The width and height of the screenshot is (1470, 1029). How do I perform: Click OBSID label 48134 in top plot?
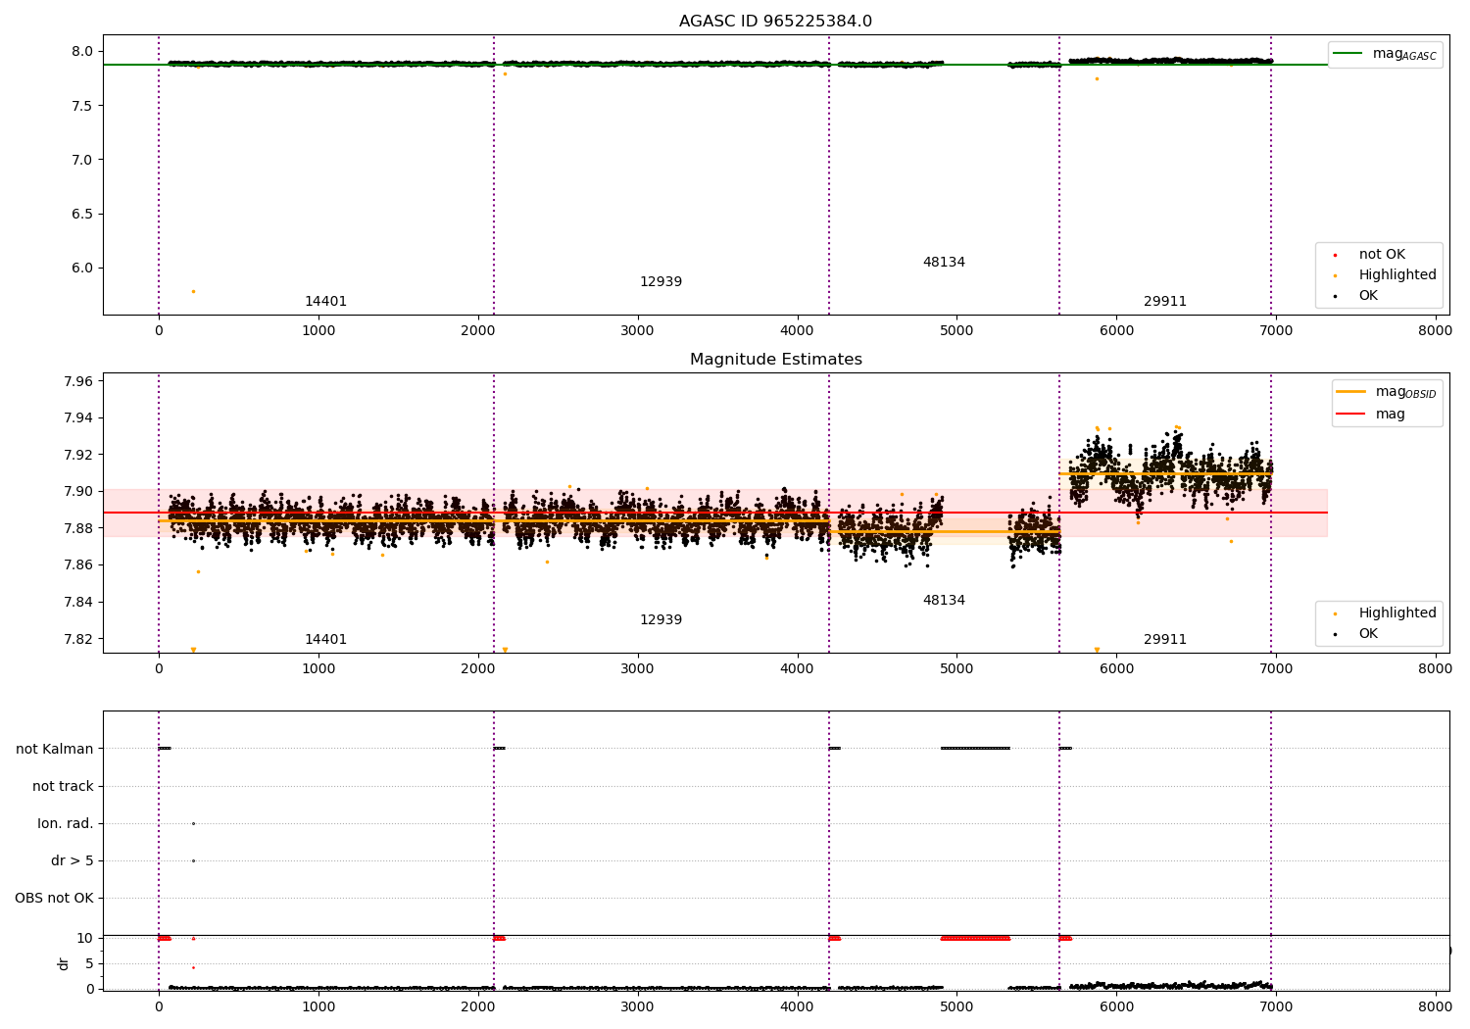[944, 263]
